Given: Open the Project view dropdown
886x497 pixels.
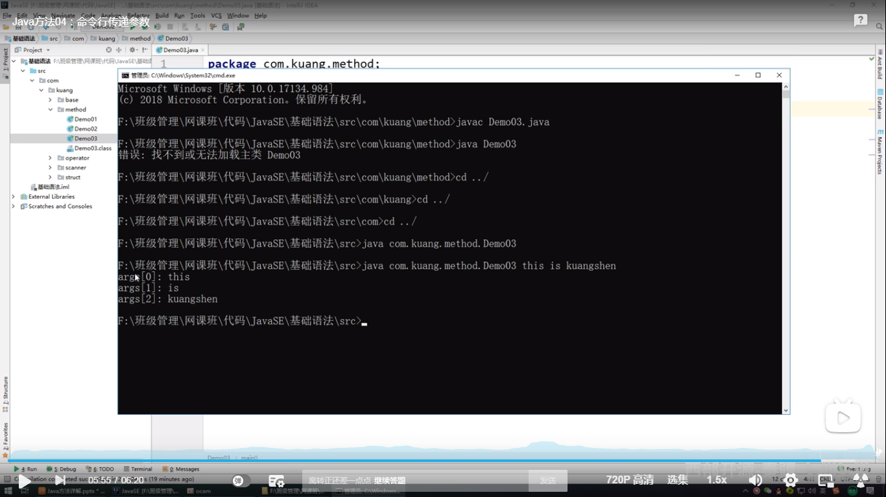Looking at the screenshot, I should coord(32,50).
